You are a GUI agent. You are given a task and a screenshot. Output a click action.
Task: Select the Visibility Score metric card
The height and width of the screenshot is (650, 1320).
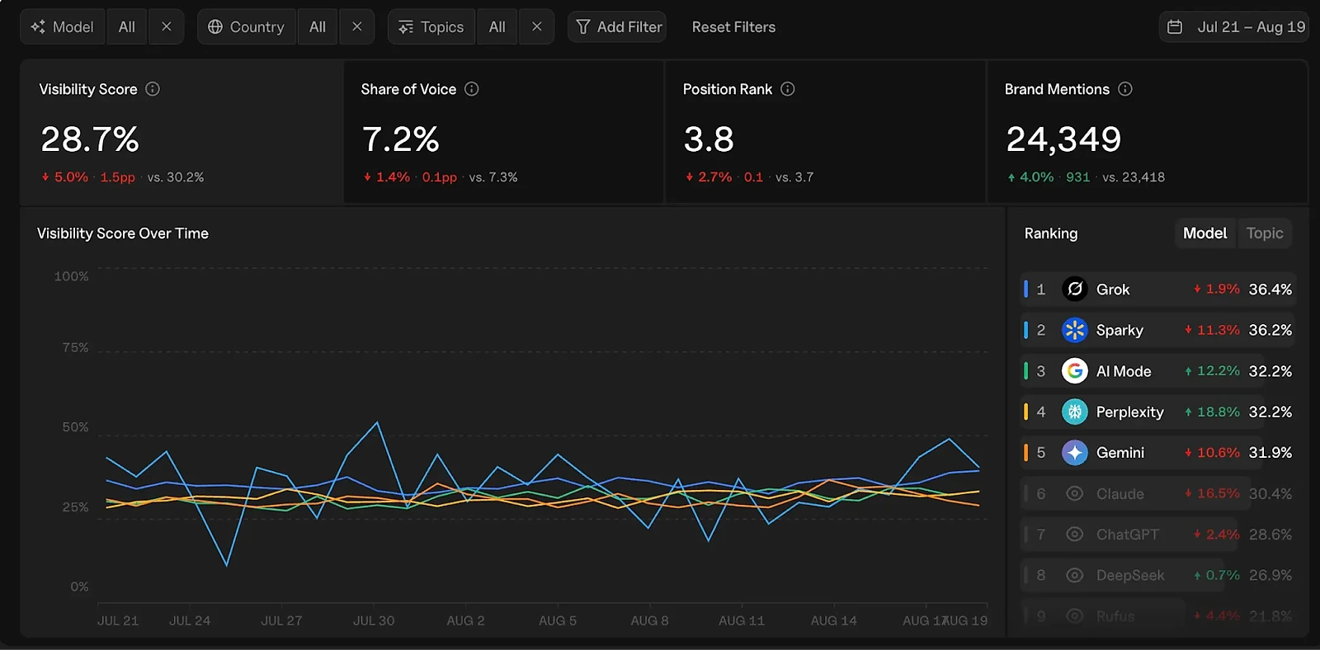[181, 132]
